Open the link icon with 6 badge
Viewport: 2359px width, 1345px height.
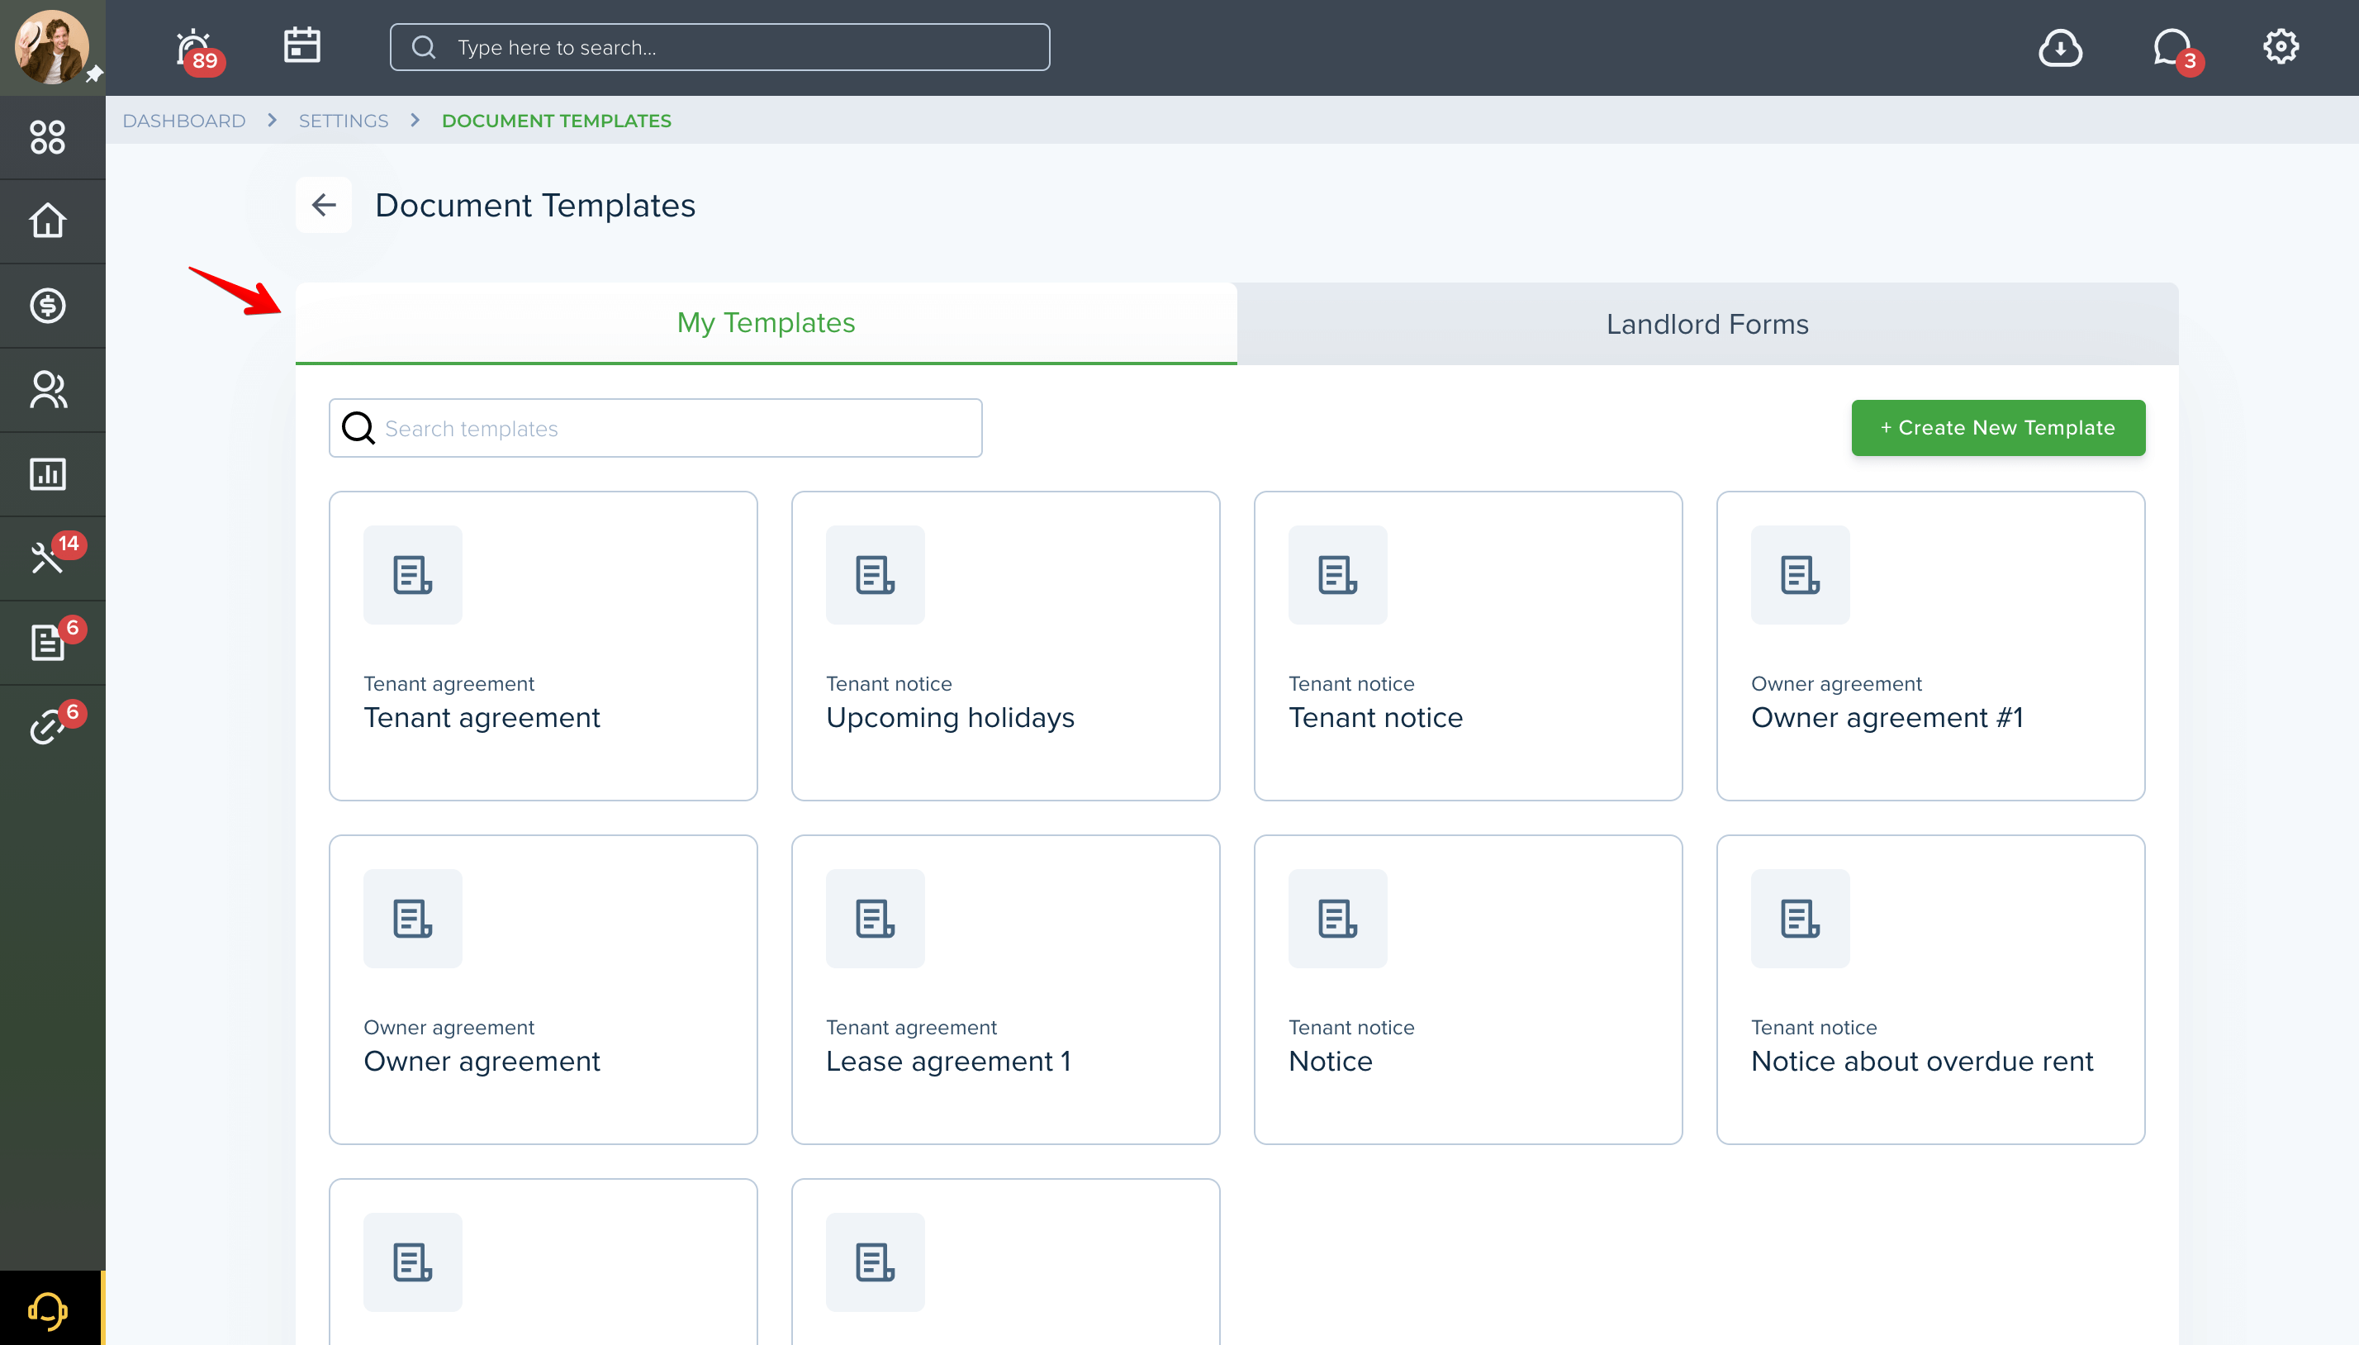(48, 727)
